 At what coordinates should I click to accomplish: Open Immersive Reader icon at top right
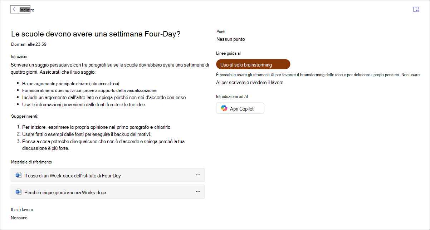coord(416,10)
